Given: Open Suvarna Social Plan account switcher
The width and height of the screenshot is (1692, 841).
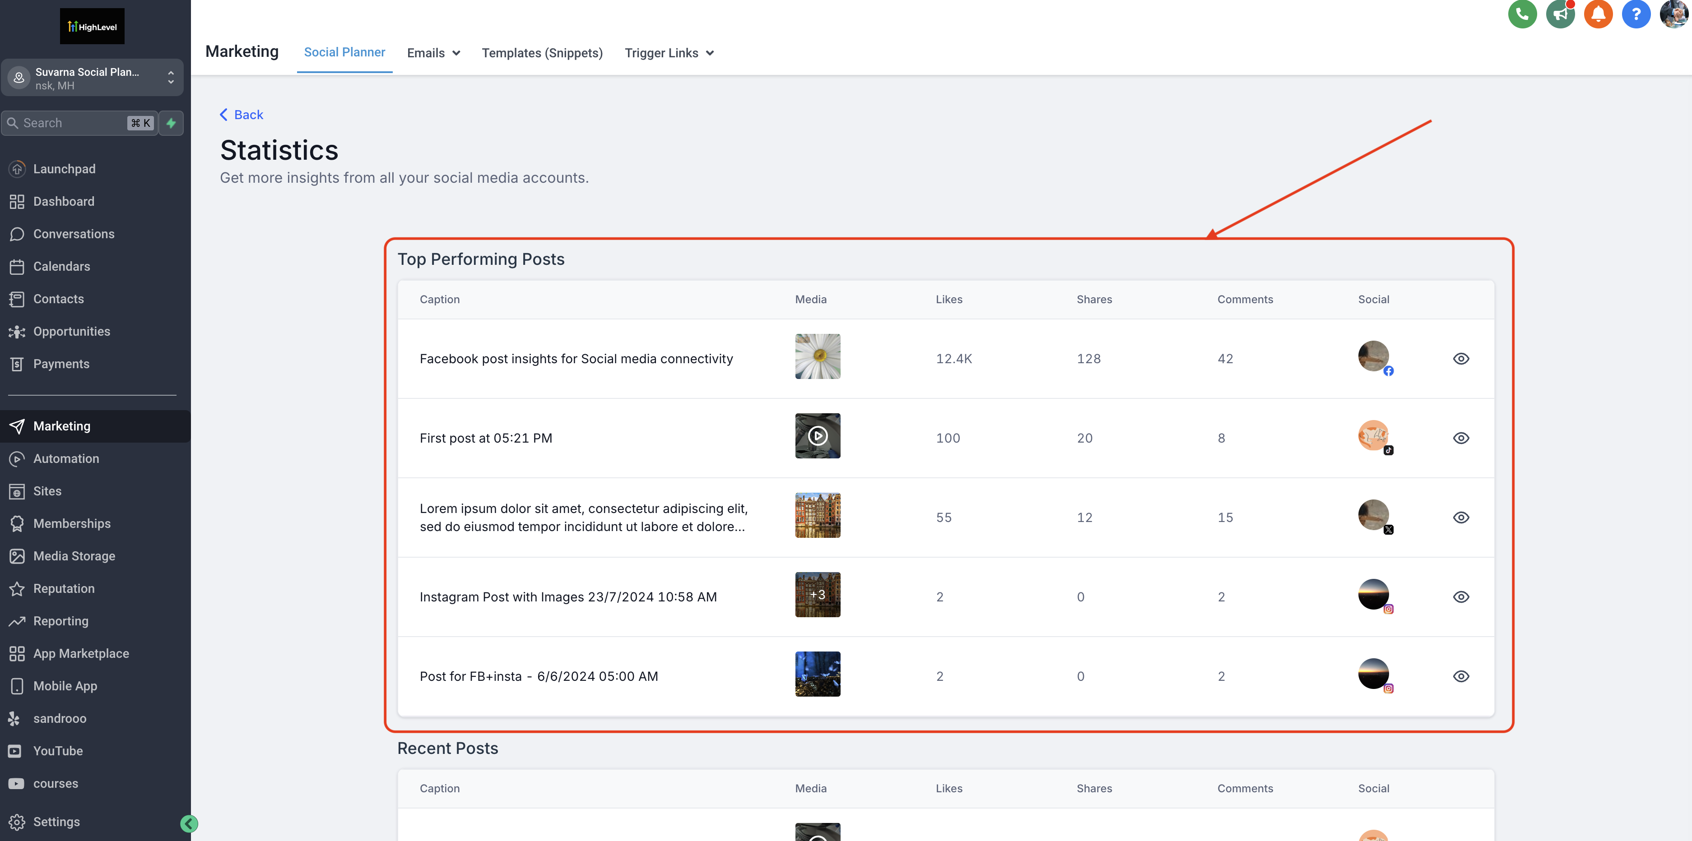Looking at the screenshot, I should 92,78.
